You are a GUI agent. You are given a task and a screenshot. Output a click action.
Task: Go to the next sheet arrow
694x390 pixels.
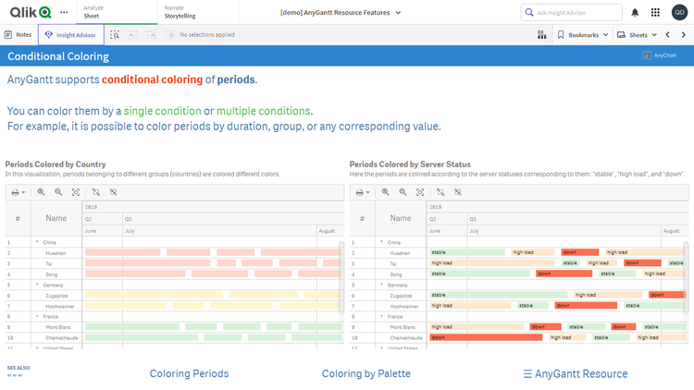(683, 34)
